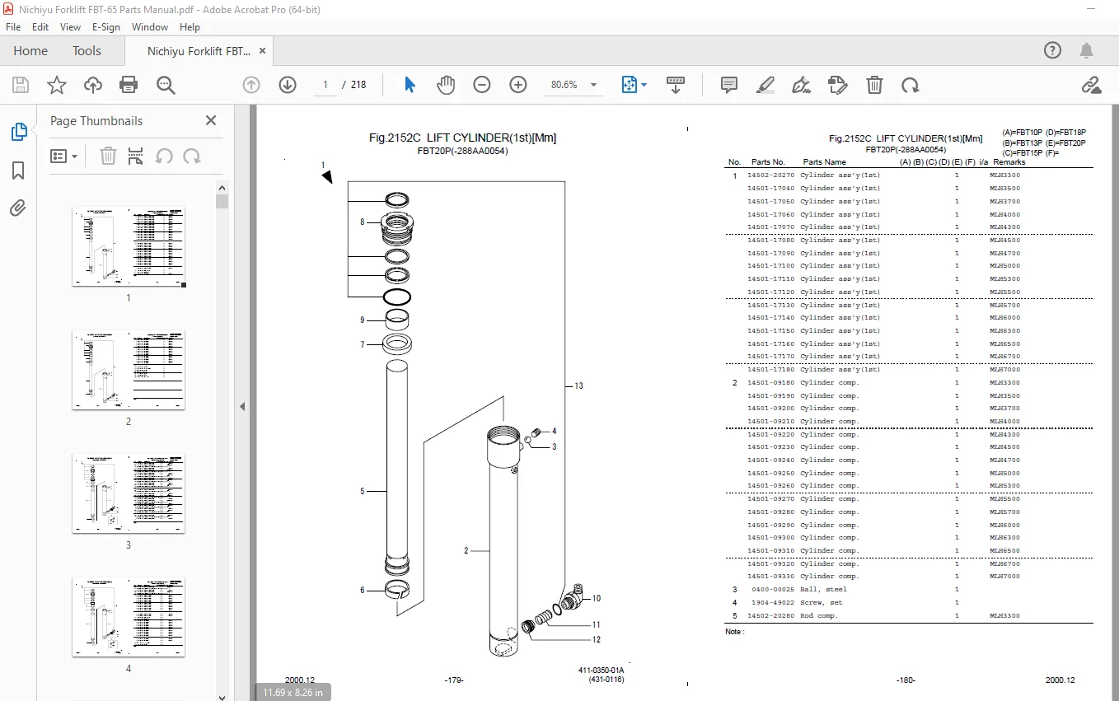Click the 'Ball, steel' part name
This screenshot has width=1119, height=701.
click(x=823, y=590)
